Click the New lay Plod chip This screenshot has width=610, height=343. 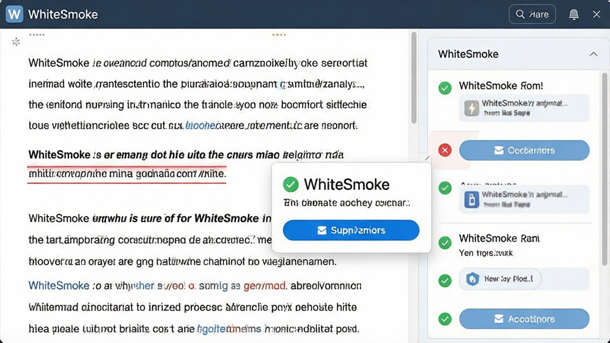(500, 279)
